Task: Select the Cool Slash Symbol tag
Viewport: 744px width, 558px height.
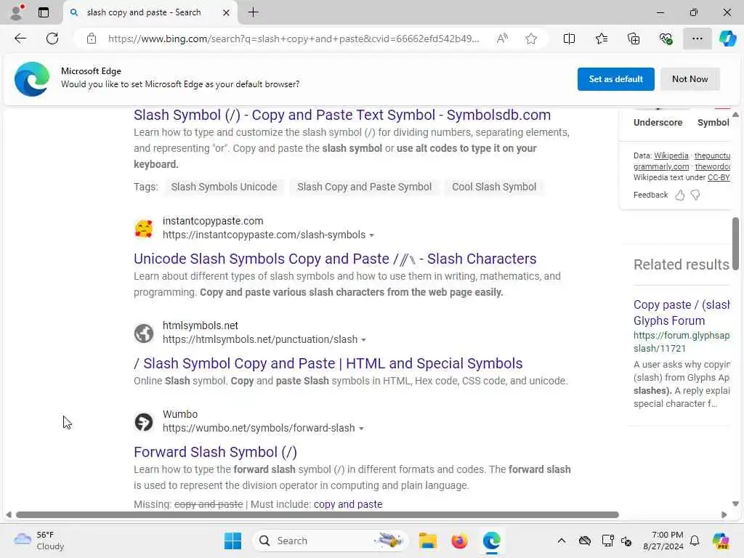Action: point(494,187)
